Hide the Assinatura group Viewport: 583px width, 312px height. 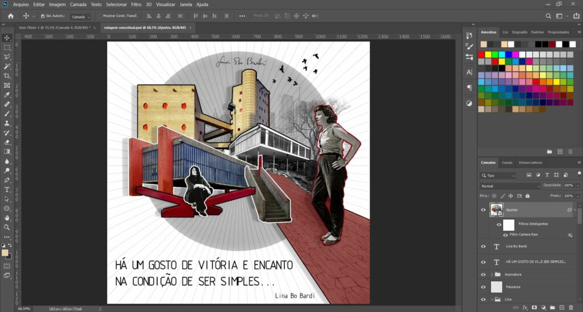point(483,274)
